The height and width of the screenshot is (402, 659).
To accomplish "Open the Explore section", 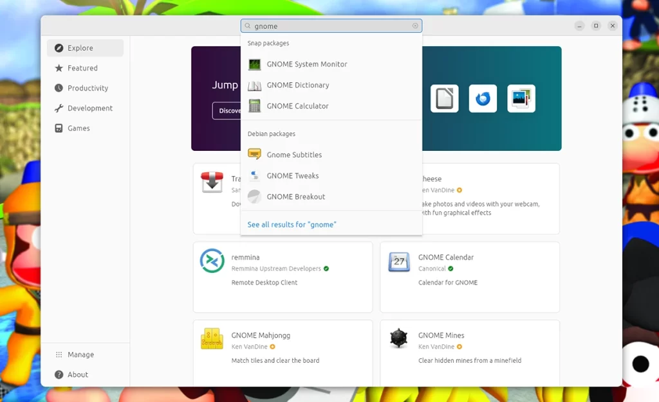I will click(x=86, y=48).
